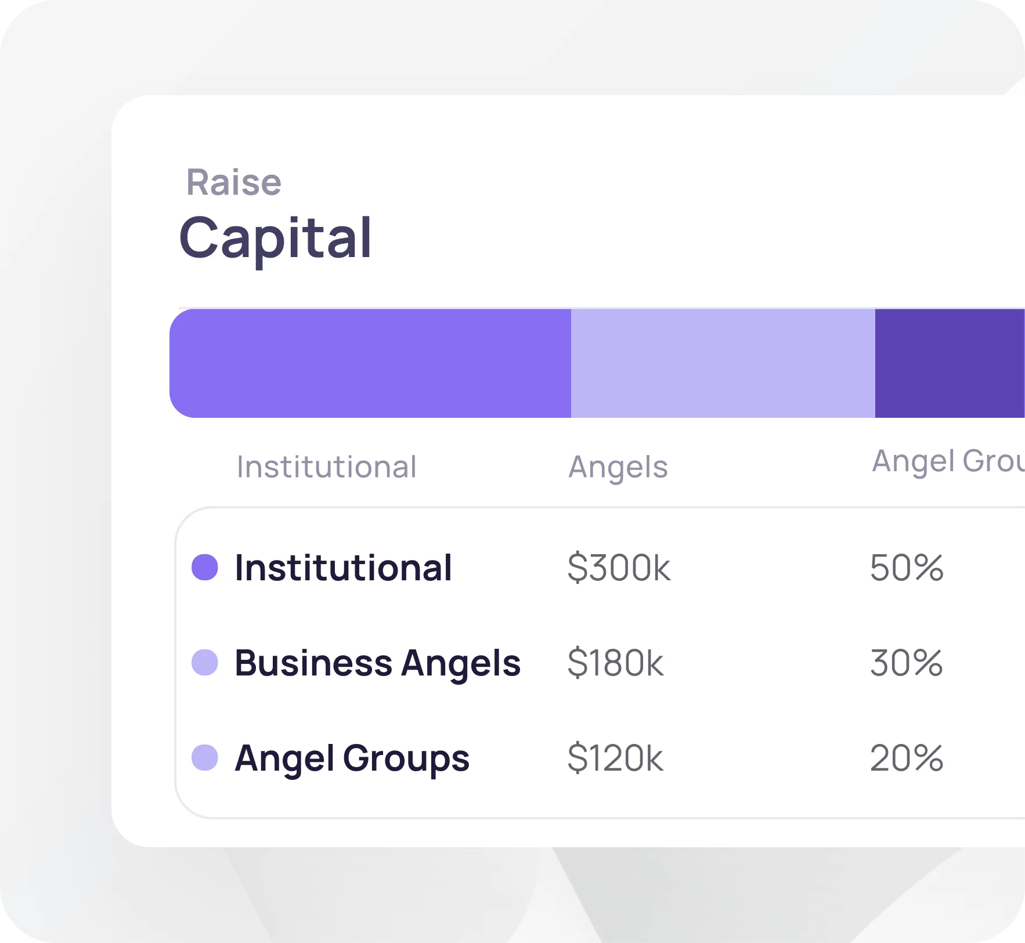The image size is (1025, 943).
Task: Click the Institutional label under the bar
Action: tap(326, 467)
